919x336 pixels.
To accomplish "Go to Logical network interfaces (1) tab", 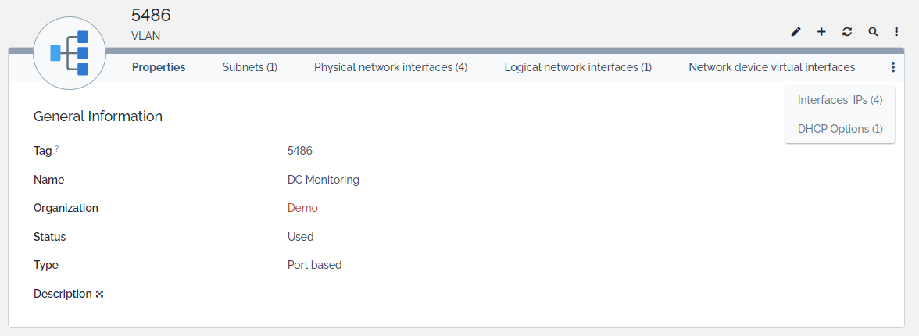I will [x=578, y=67].
